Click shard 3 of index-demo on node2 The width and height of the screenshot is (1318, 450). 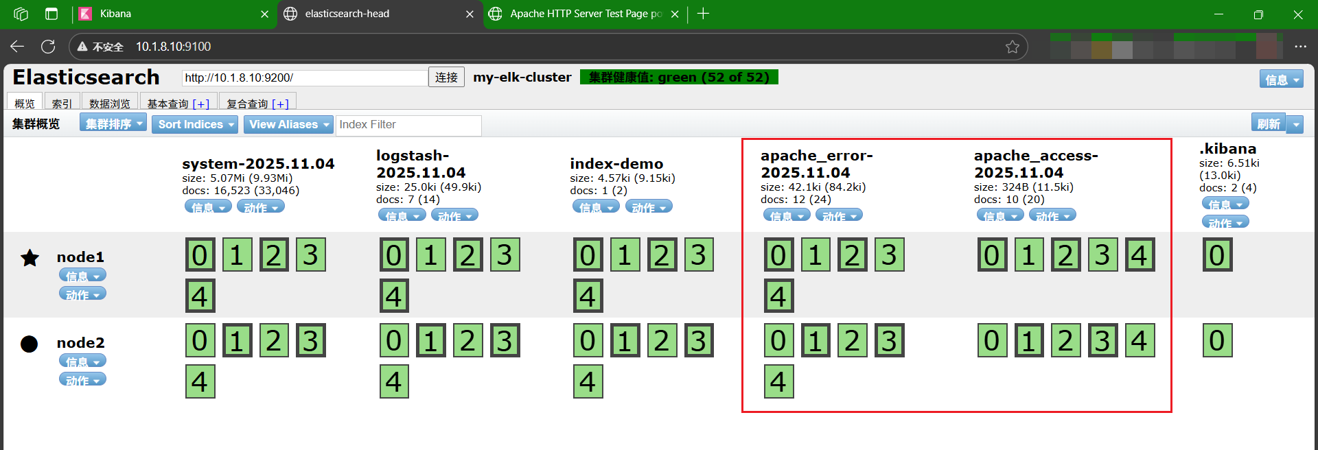[699, 340]
